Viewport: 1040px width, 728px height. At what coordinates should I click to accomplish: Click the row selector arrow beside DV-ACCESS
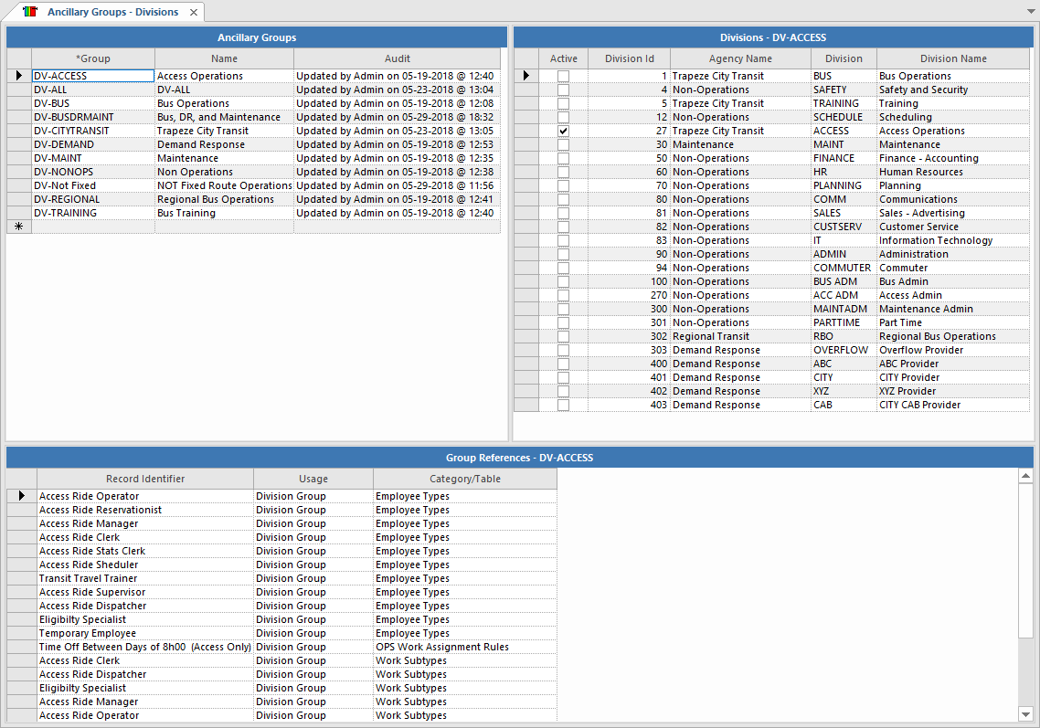click(x=18, y=76)
